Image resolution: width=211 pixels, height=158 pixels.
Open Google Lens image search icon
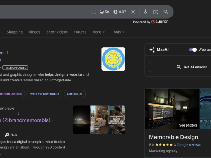click(x=156, y=12)
